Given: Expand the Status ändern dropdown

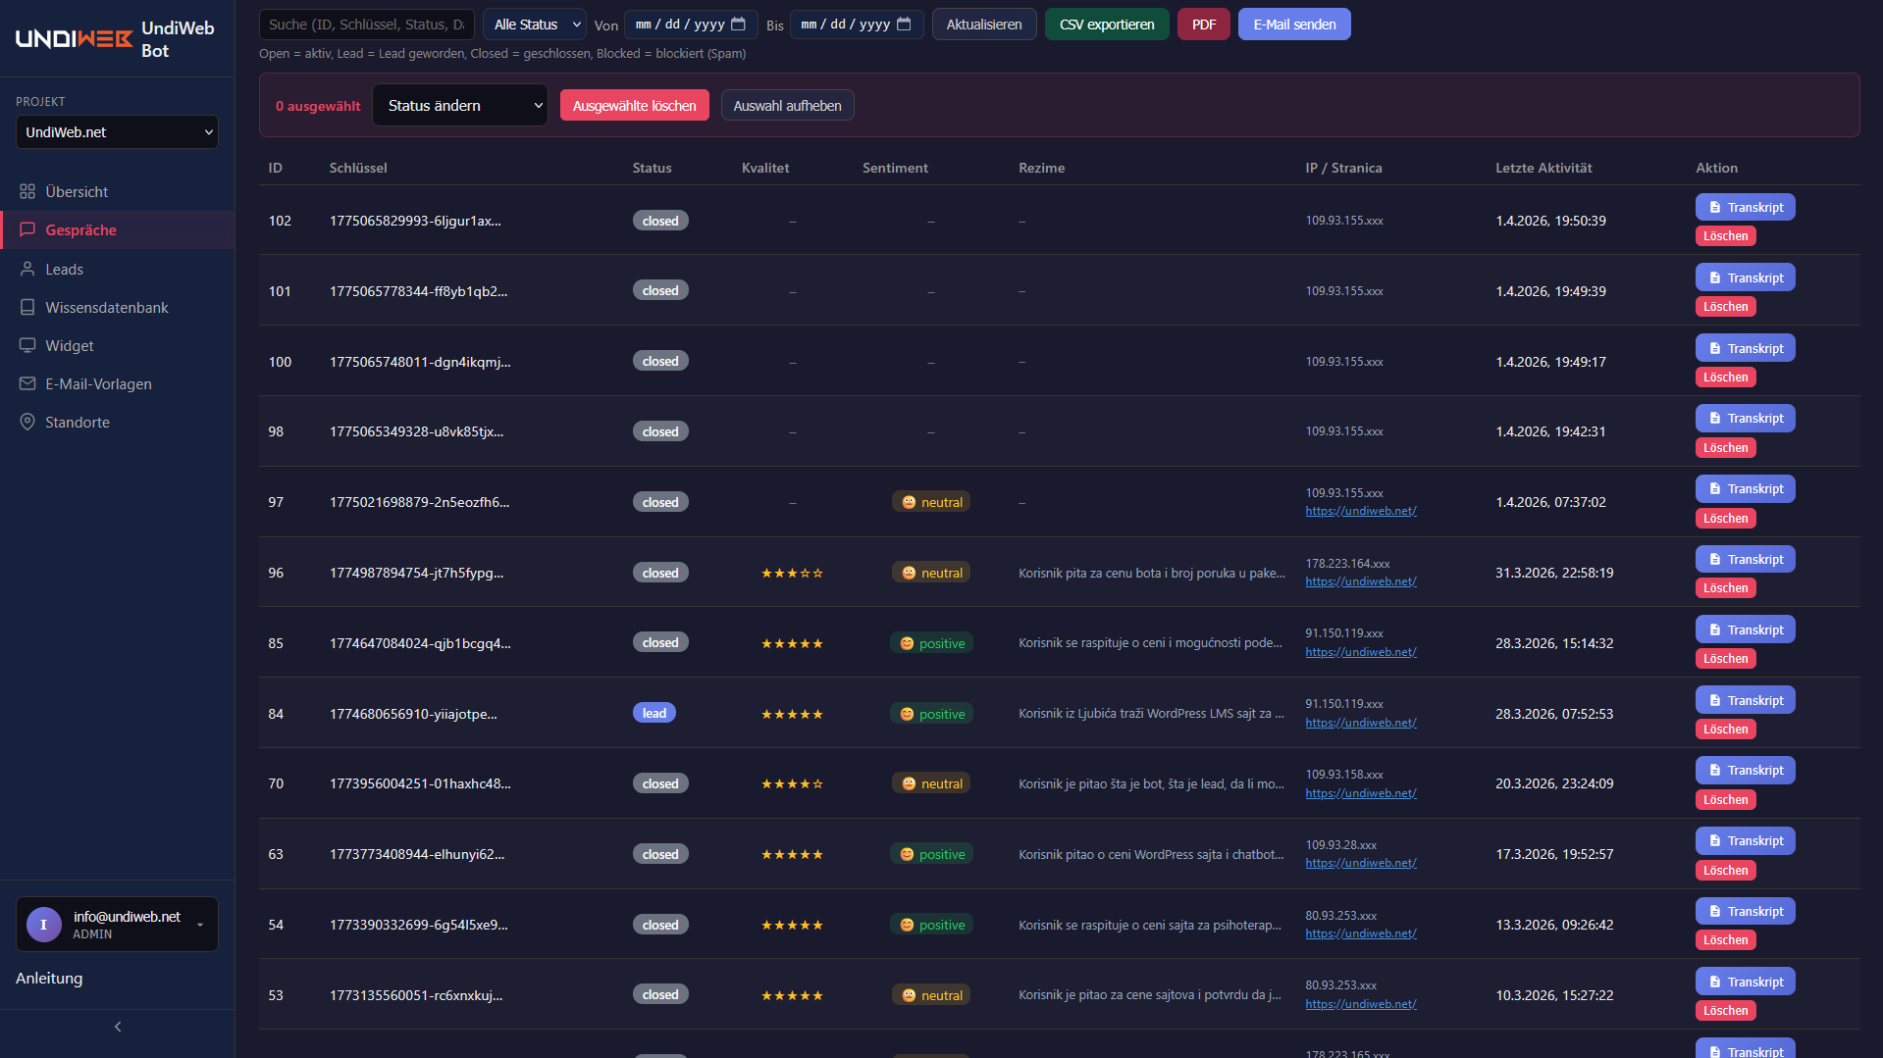Looking at the screenshot, I should point(459,105).
